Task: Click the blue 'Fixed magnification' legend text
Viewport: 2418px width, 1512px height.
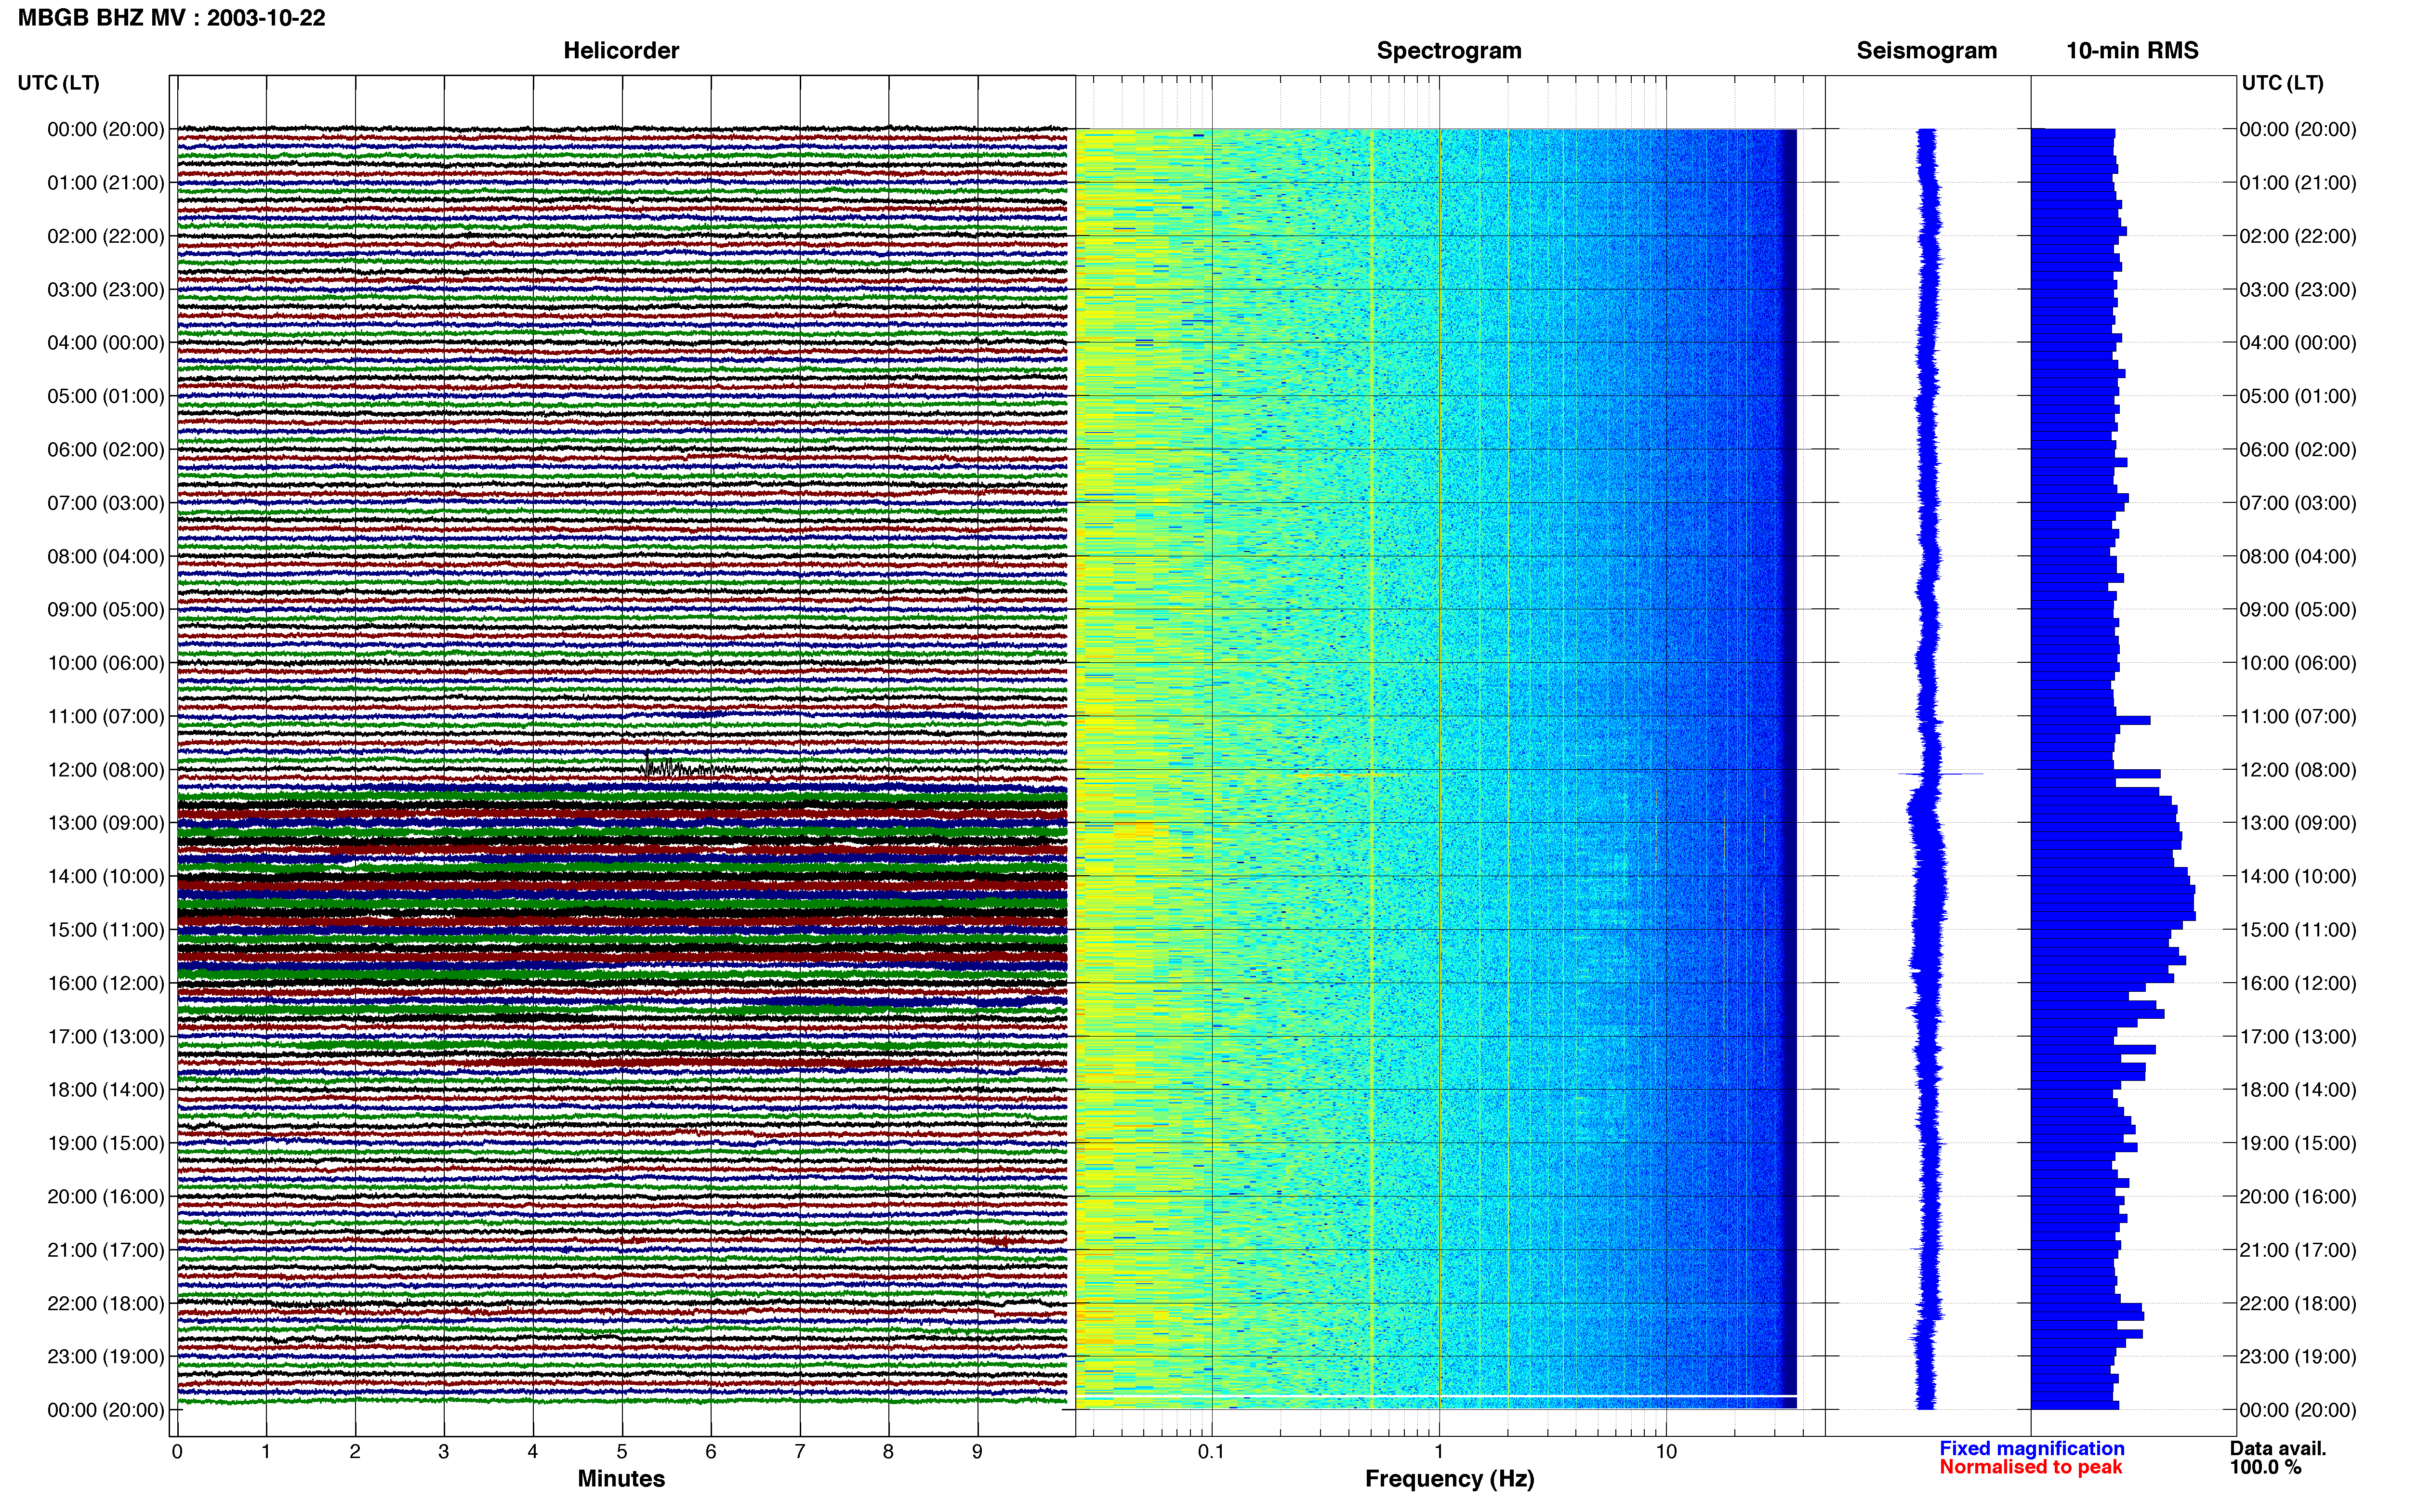Action: [2031, 1448]
